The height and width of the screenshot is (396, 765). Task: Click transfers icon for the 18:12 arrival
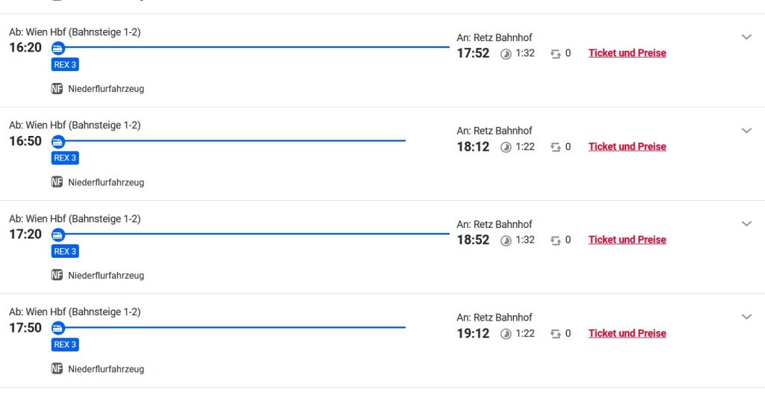555,147
